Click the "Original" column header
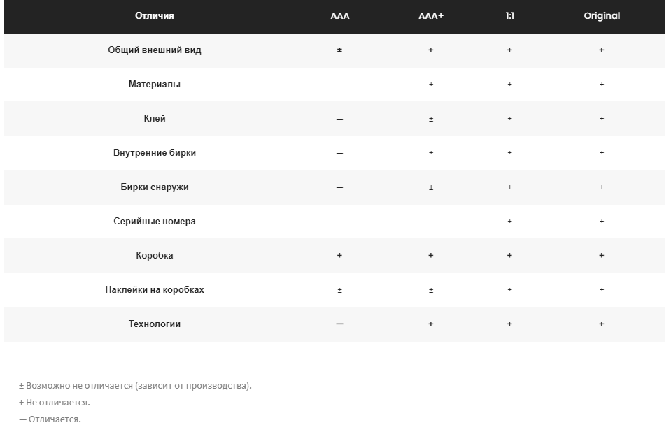Screen dimensions: 671x432 tap(602, 16)
